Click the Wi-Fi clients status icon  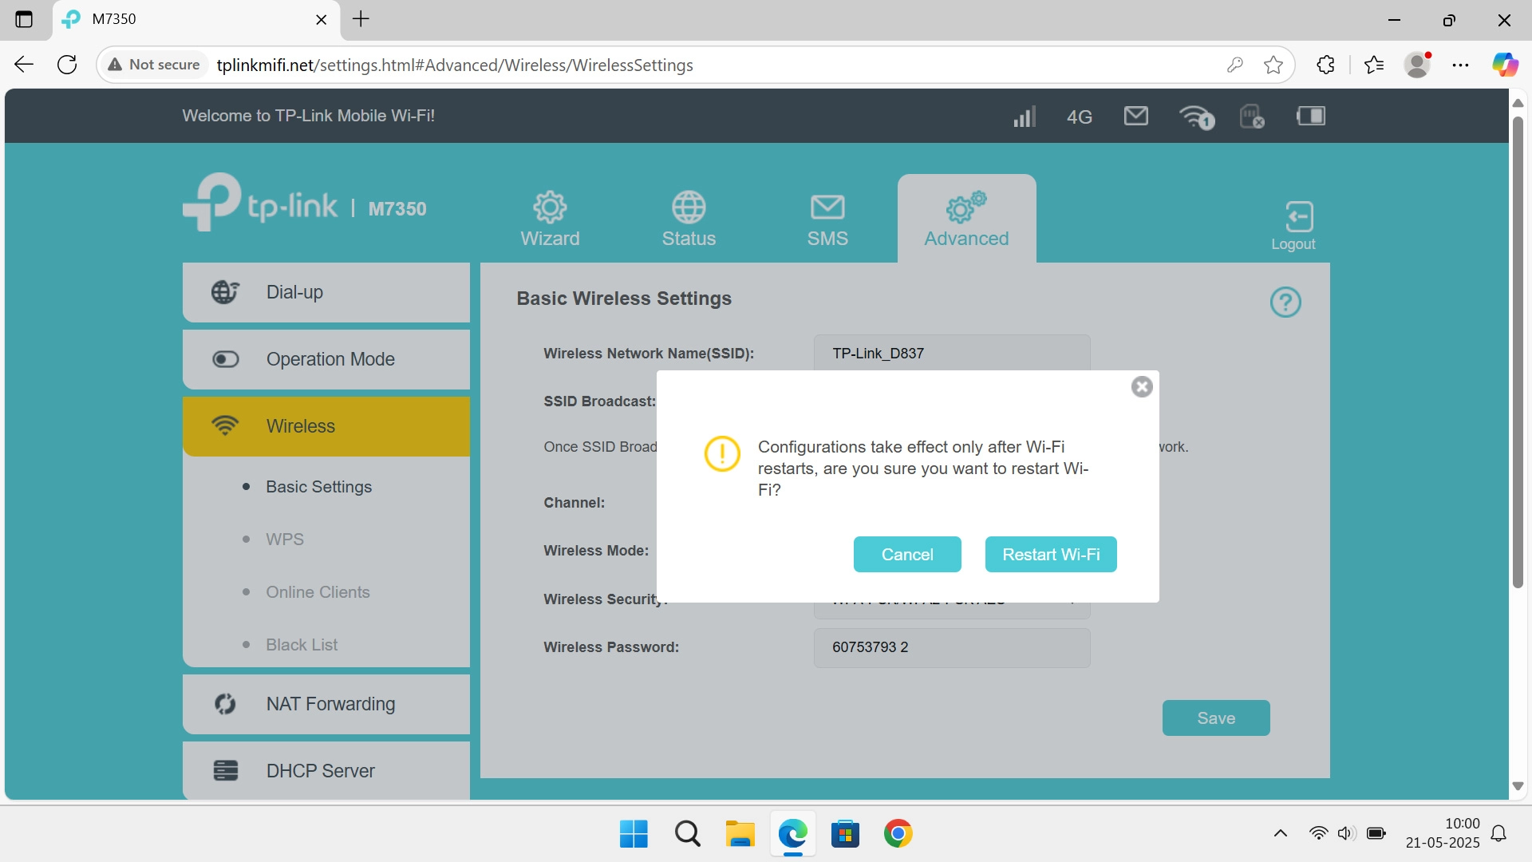coord(1195,117)
